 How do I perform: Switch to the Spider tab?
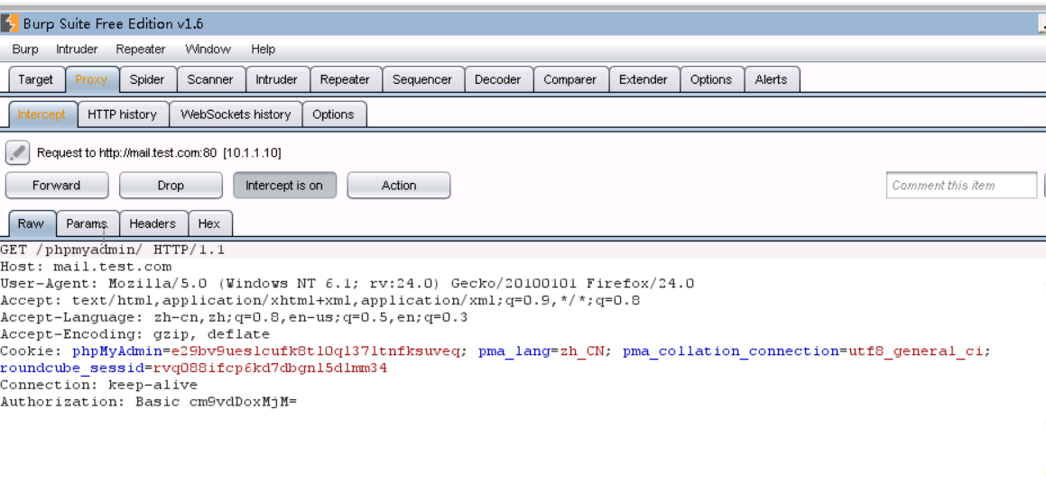point(147,79)
